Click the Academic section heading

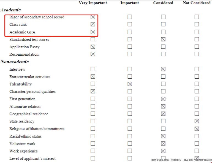pyautogui.click(x=11, y=10)
